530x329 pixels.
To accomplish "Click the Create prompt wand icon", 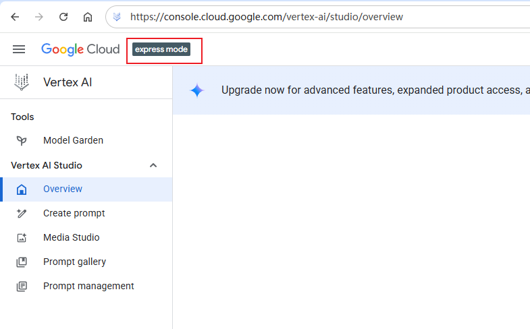I will click(22, 213).
